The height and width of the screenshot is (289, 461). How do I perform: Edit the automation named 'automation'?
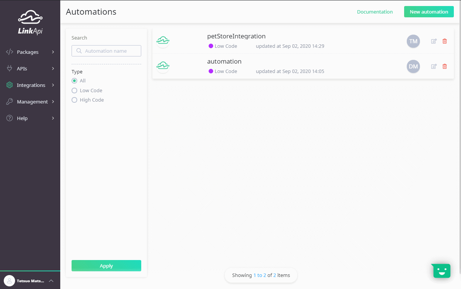tap(434, 66)
